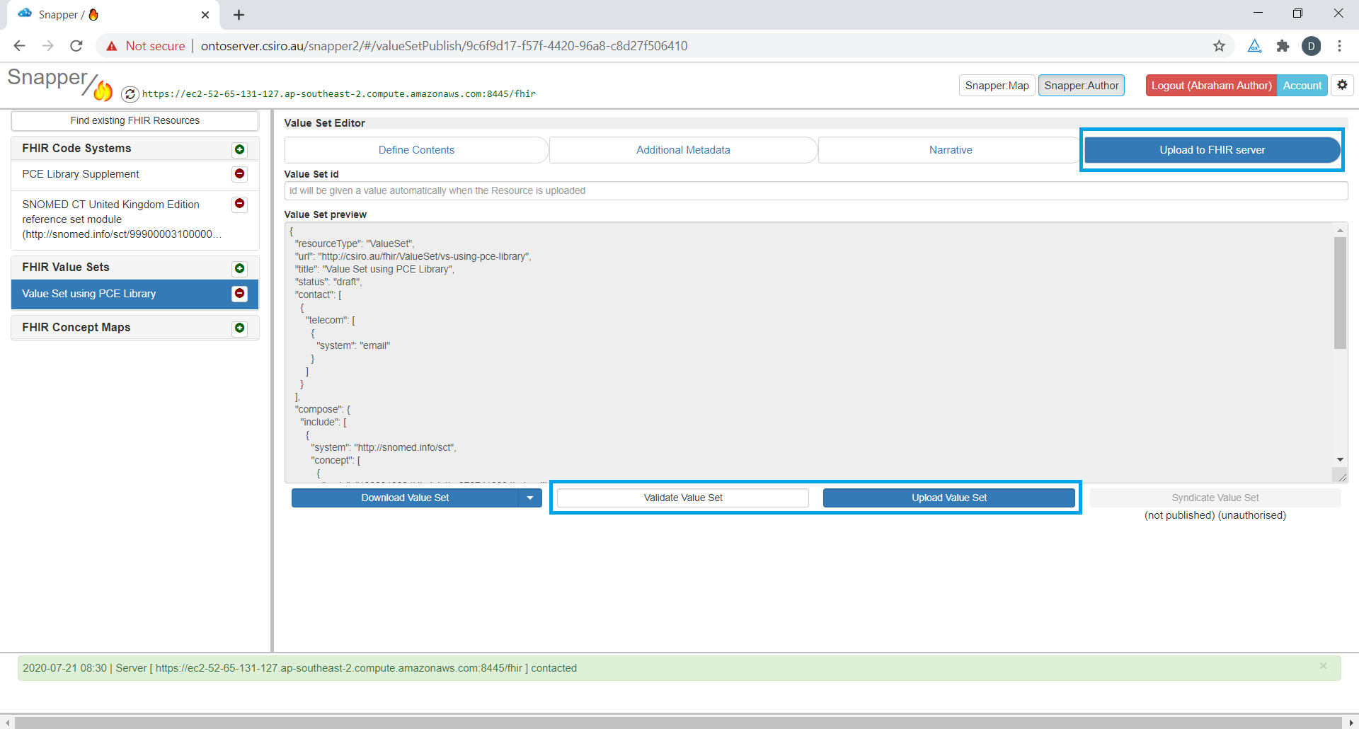The width and height of the screenshot is (1359, 729).
Task: Open the Chrome profile avatar D
Action: [1311, 46]
